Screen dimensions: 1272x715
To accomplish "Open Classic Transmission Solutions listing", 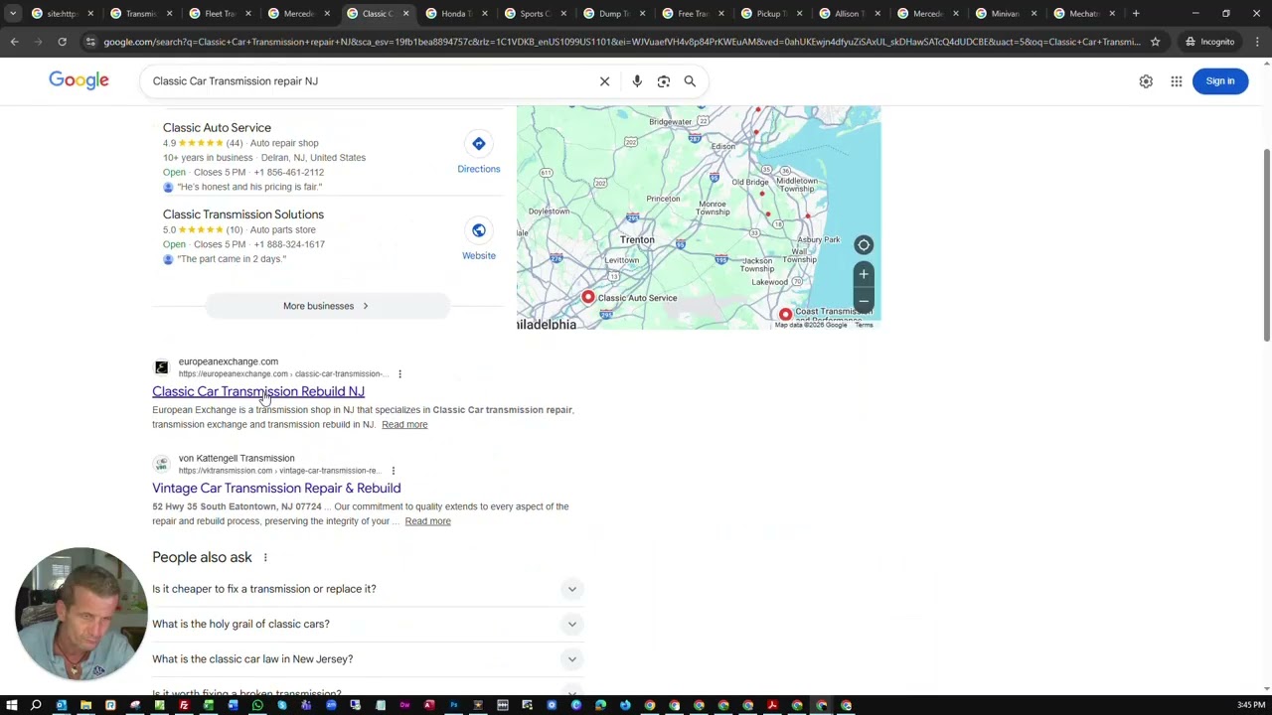I will 243,214.
